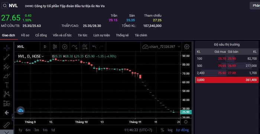Image resolution: width=260 pixels, height=134 pixels.
Task: Select the text annotation tool
Action: (x=7, y=85)
